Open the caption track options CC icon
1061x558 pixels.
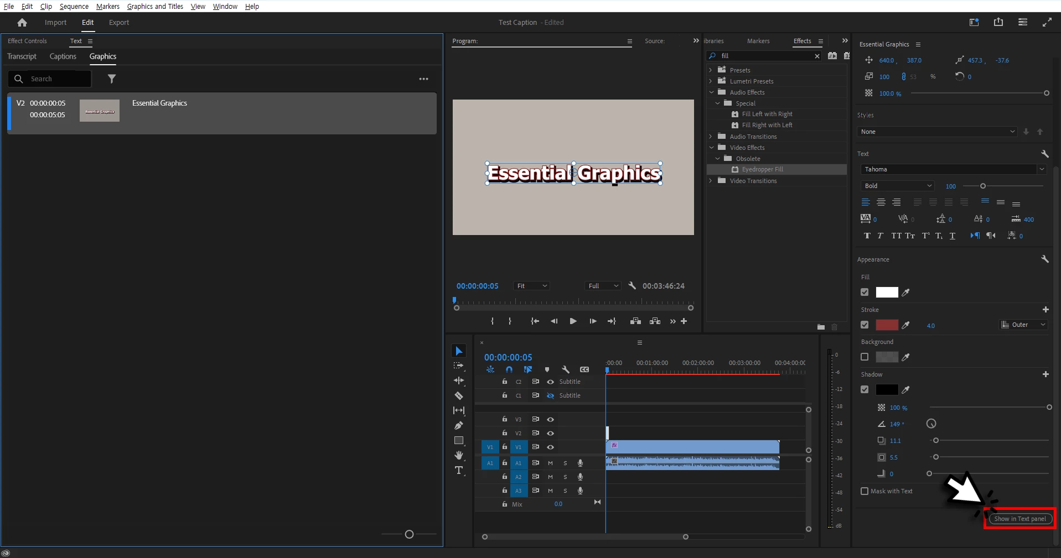(584, 369)
